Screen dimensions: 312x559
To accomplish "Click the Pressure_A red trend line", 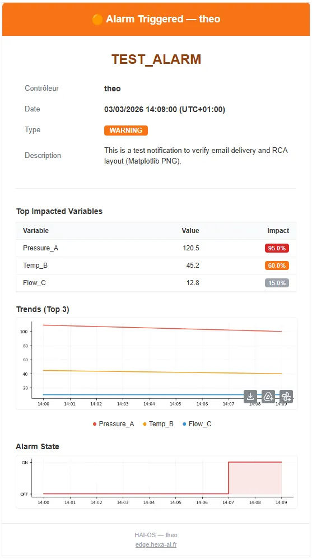I will tap(162, 328).
